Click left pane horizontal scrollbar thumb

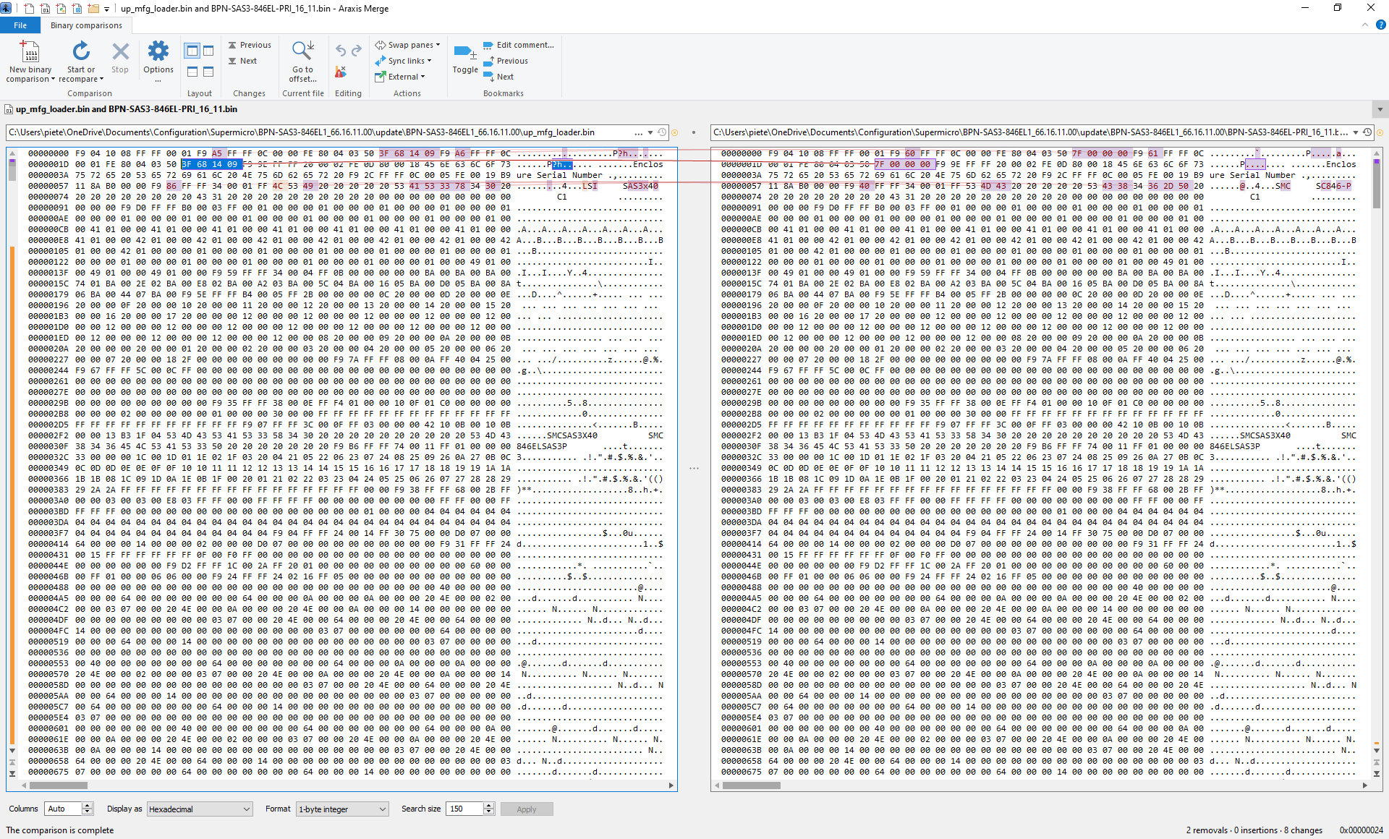[x=58, y=785]
